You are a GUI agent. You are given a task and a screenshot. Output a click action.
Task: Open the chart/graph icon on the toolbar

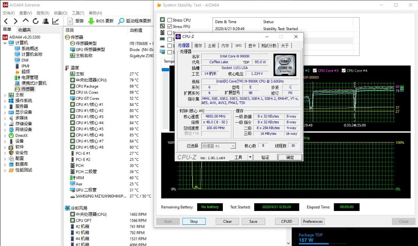tap(56, 21)
